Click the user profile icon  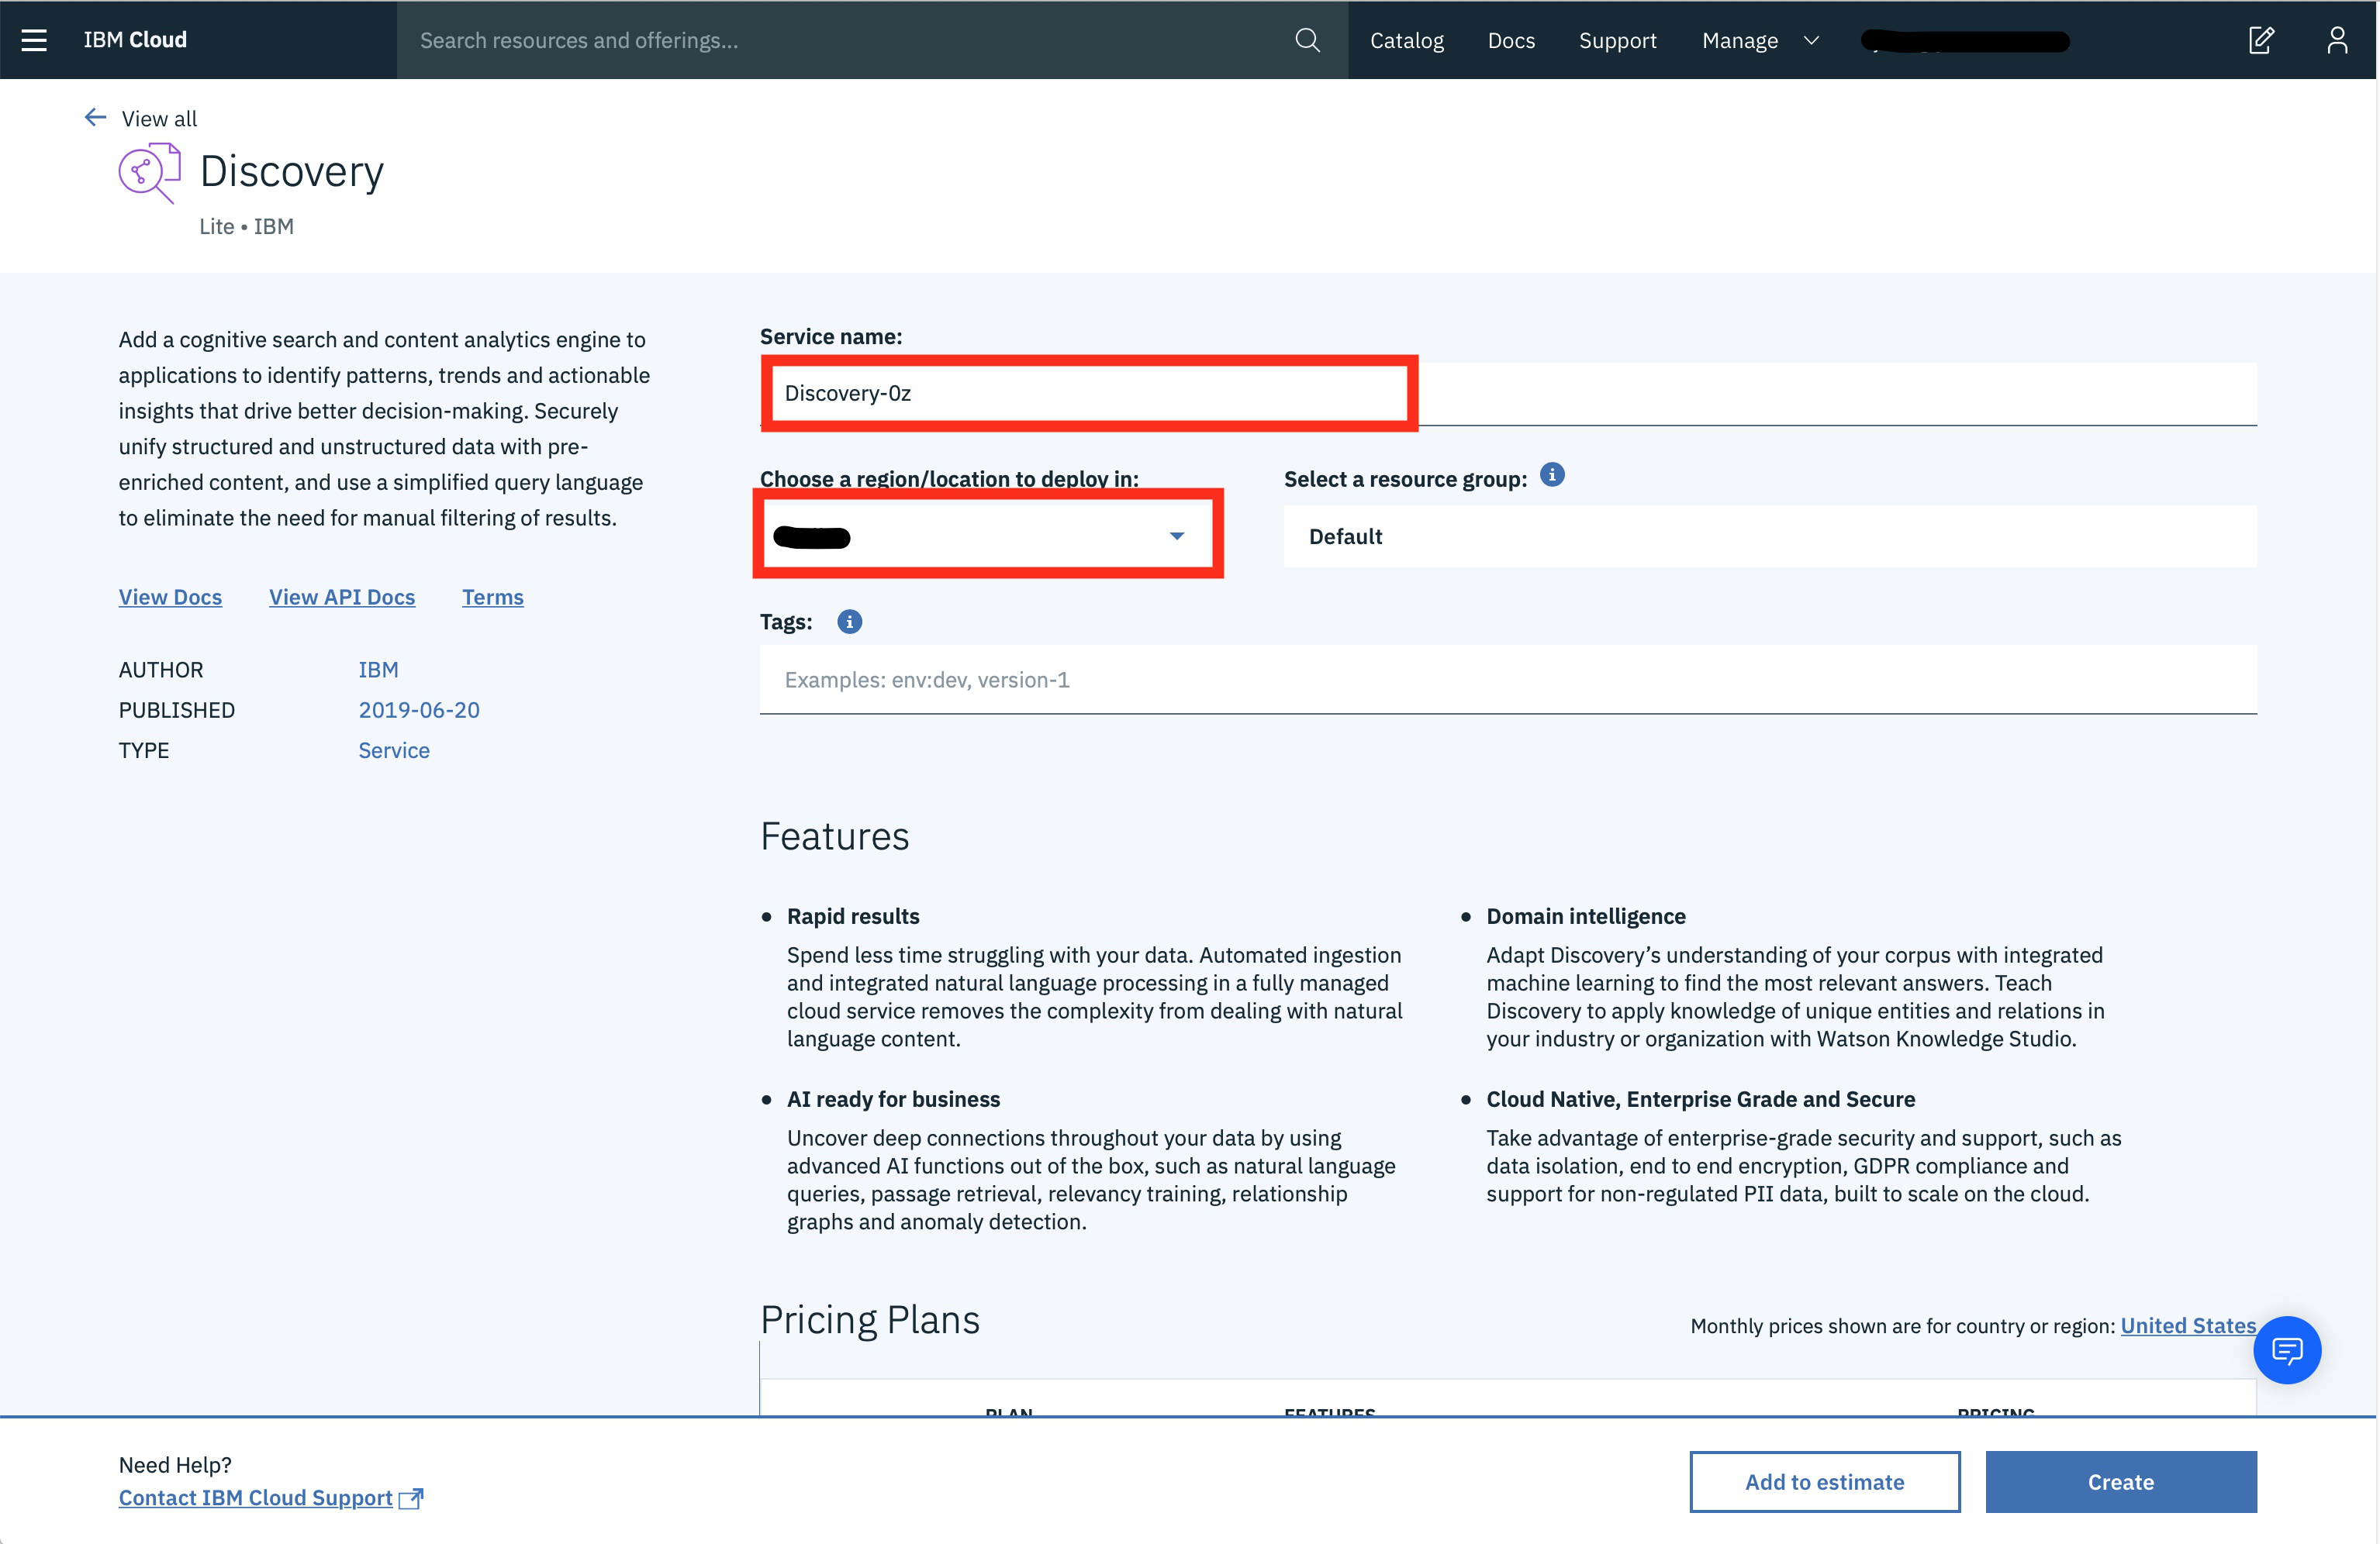coord(2337,40)
